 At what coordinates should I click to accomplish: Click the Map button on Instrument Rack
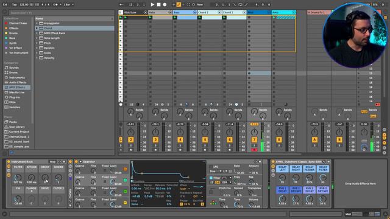52,162
